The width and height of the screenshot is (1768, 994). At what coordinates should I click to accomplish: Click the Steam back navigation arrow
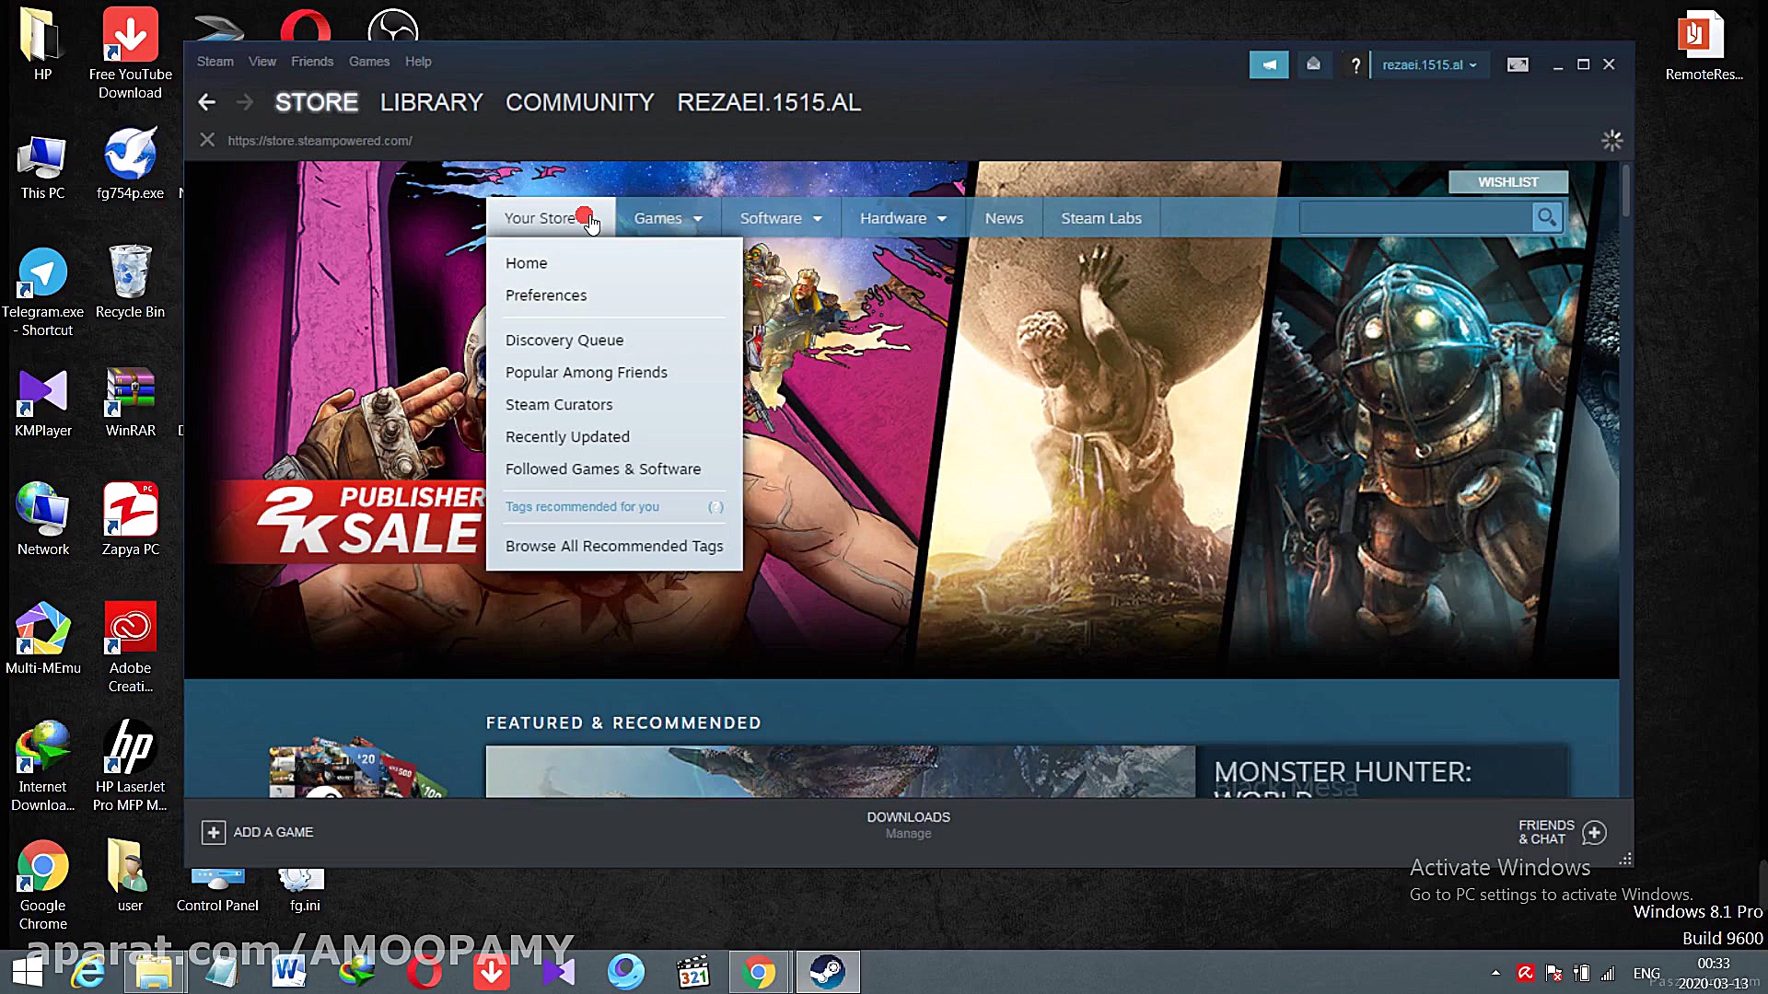tap(207, 102)
